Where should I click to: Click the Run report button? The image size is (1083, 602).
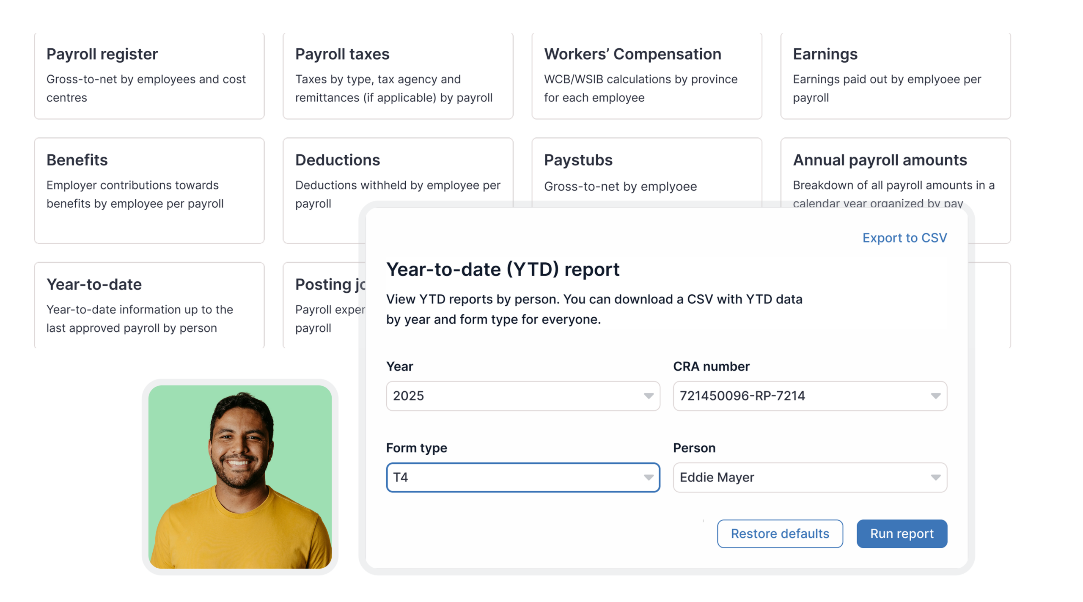(x=902, y=533)
